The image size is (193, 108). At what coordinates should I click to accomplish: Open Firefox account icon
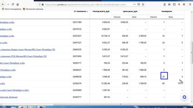(x=184, y=4)
